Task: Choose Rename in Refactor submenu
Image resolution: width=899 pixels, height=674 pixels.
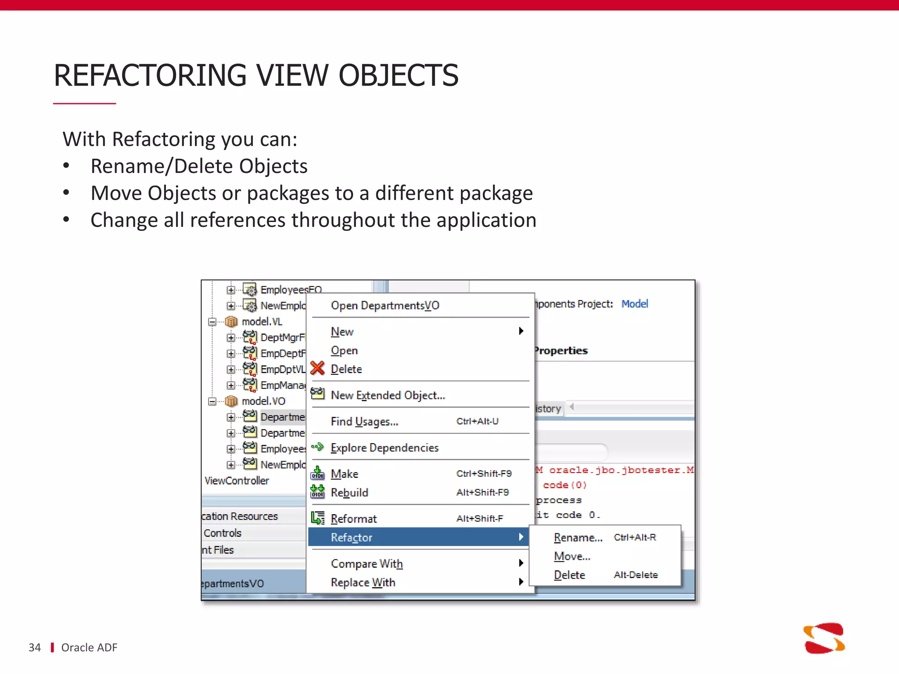Action: pos(605,538)
